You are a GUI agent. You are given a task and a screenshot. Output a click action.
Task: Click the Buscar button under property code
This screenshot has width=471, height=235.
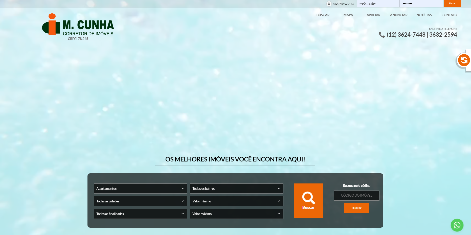tap(356, 208)
